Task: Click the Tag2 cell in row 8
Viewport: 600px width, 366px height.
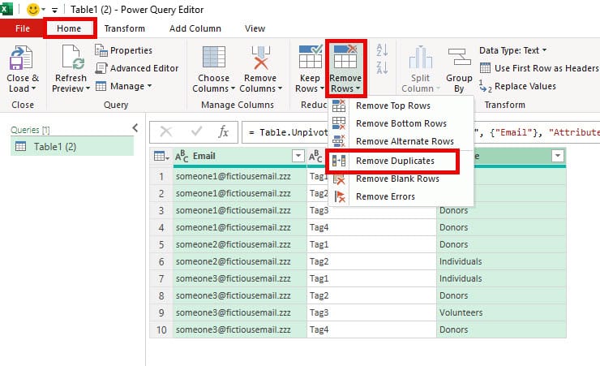Action: coord(371,295)
